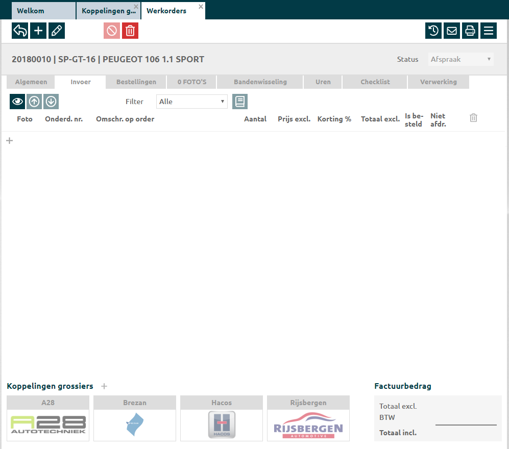509x449 pixels.
Task: Delete work order using red trash icon
Action: coord(130,31)
